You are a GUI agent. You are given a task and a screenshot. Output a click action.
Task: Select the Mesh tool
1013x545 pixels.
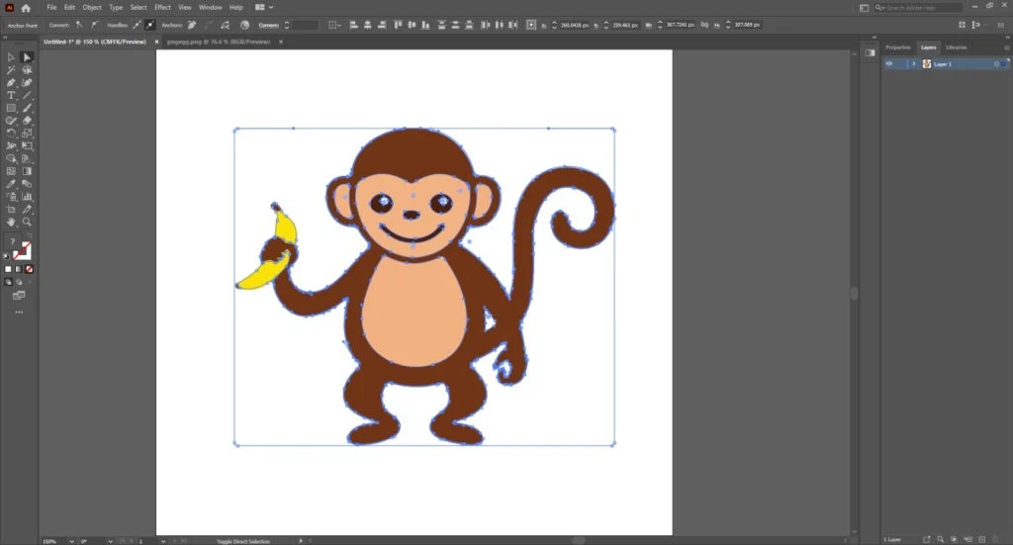pyautogui.click(x=11, y=171)
